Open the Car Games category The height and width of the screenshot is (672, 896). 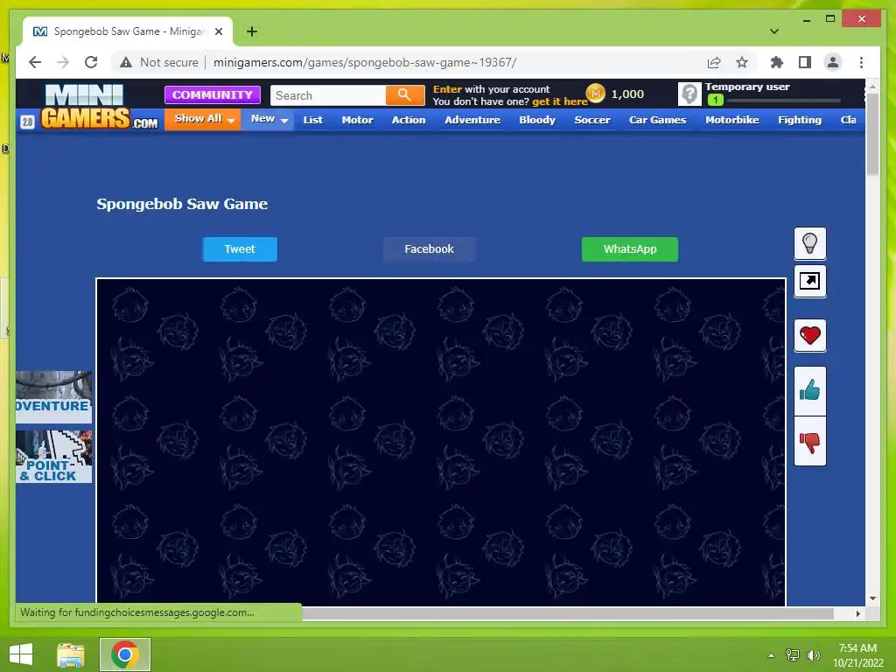pyautogui.click(x=658, y=120)
